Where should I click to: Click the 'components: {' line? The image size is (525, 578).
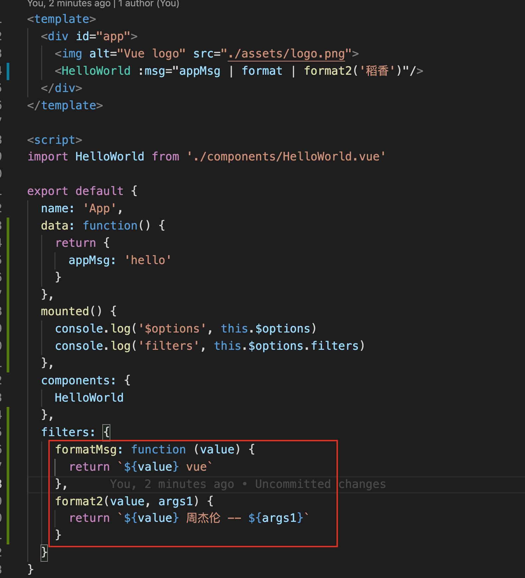(x=86, y=380)
